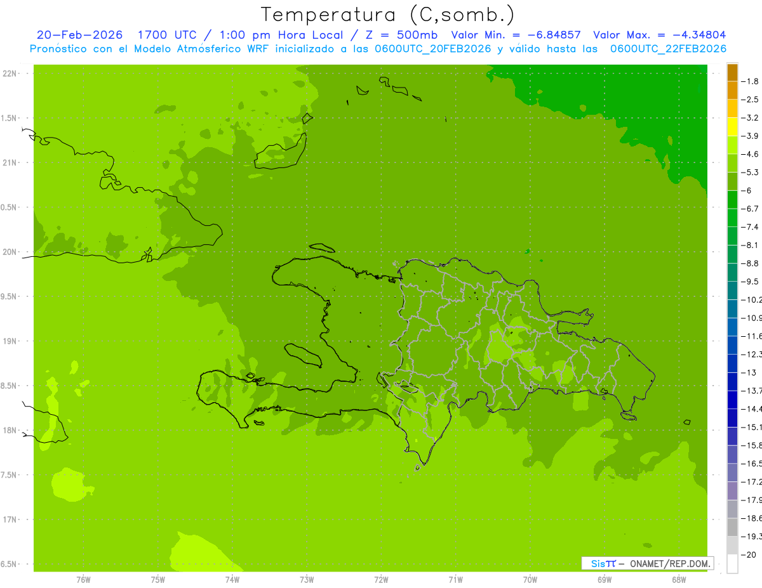Click the deep blue swatch between -13 and -13.7

732,381
